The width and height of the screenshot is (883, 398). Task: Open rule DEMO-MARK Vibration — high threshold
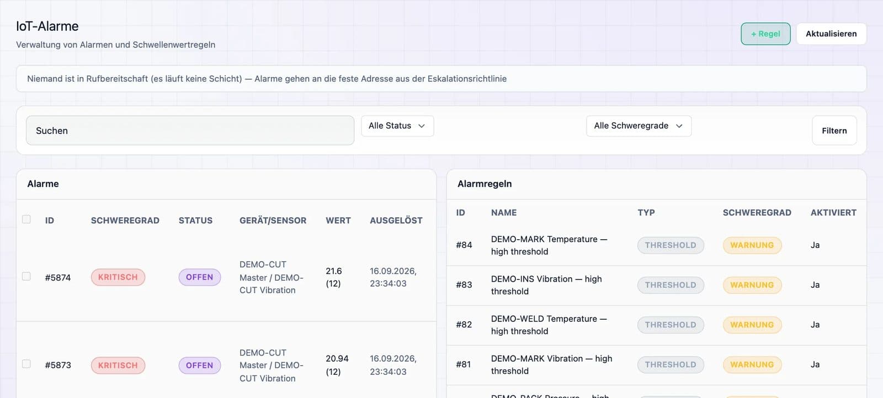pos(552,364)
